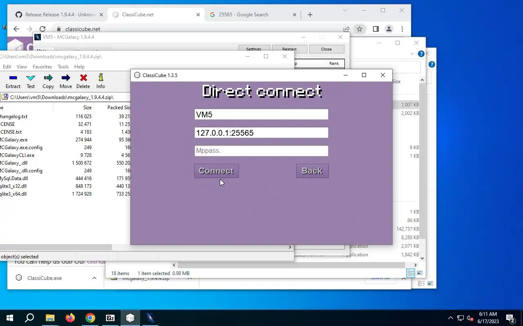
Task: Close the ClassiCube.net browser tab
Action: pyautogui.click(x=198, y=15)
